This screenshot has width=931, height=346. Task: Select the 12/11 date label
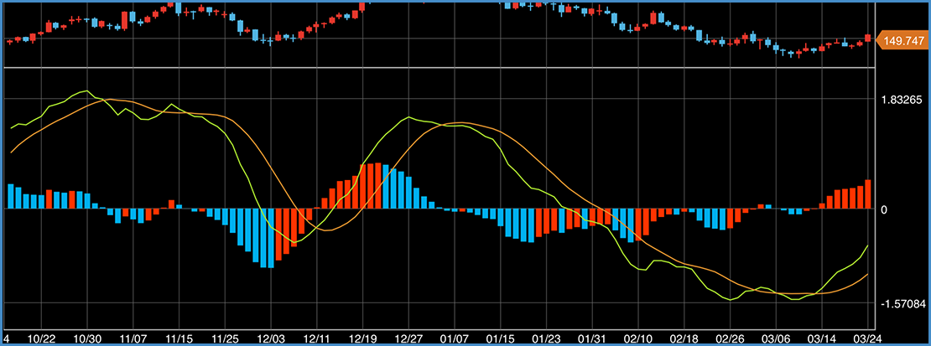316,338
